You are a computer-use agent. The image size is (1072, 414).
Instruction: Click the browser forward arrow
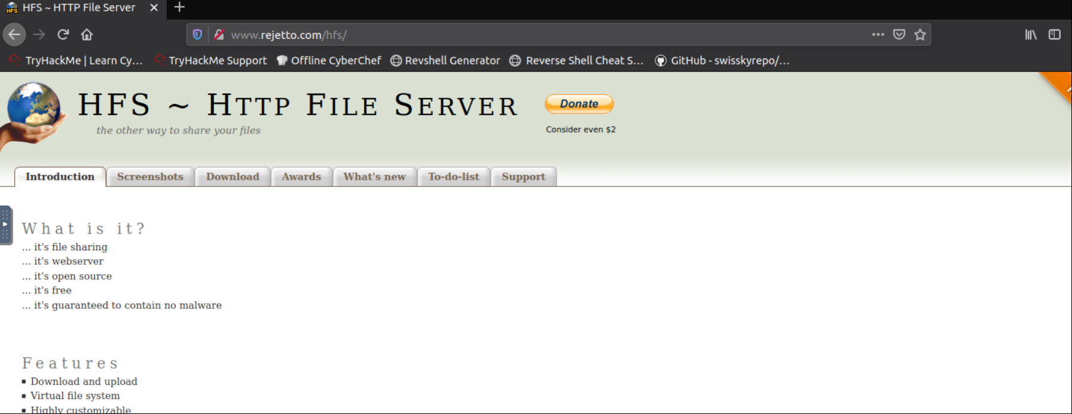click(39, 35)
